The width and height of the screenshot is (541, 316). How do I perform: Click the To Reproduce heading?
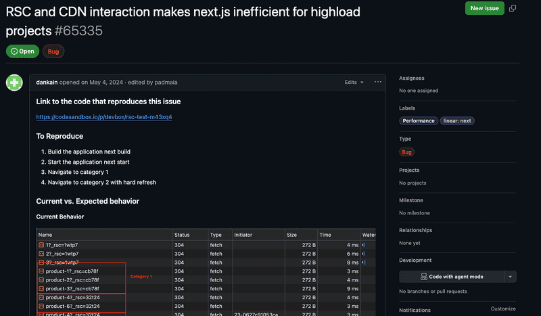point(60,136)
